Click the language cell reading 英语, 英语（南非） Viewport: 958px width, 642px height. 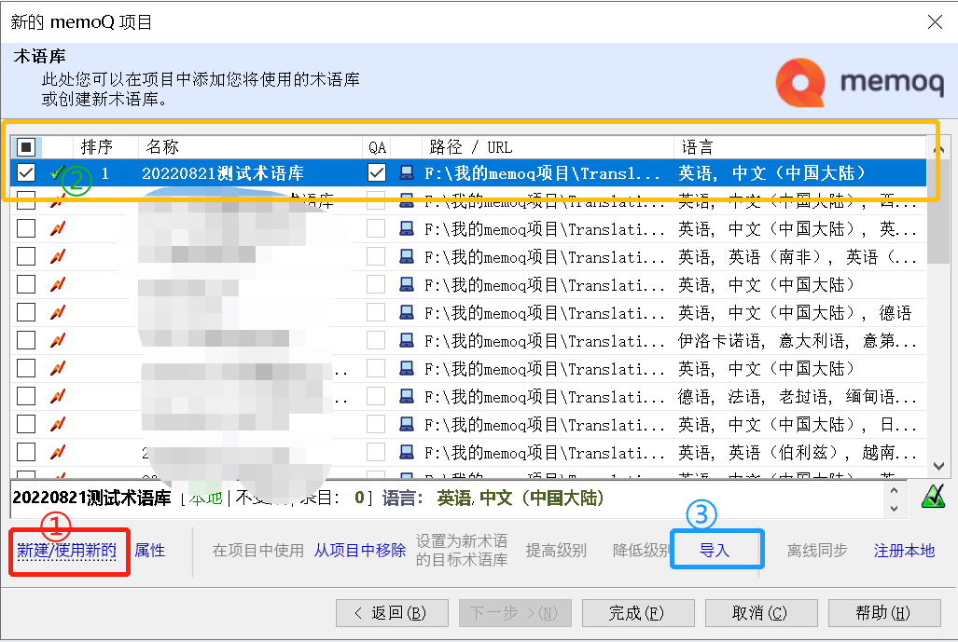tap(798, 257)
